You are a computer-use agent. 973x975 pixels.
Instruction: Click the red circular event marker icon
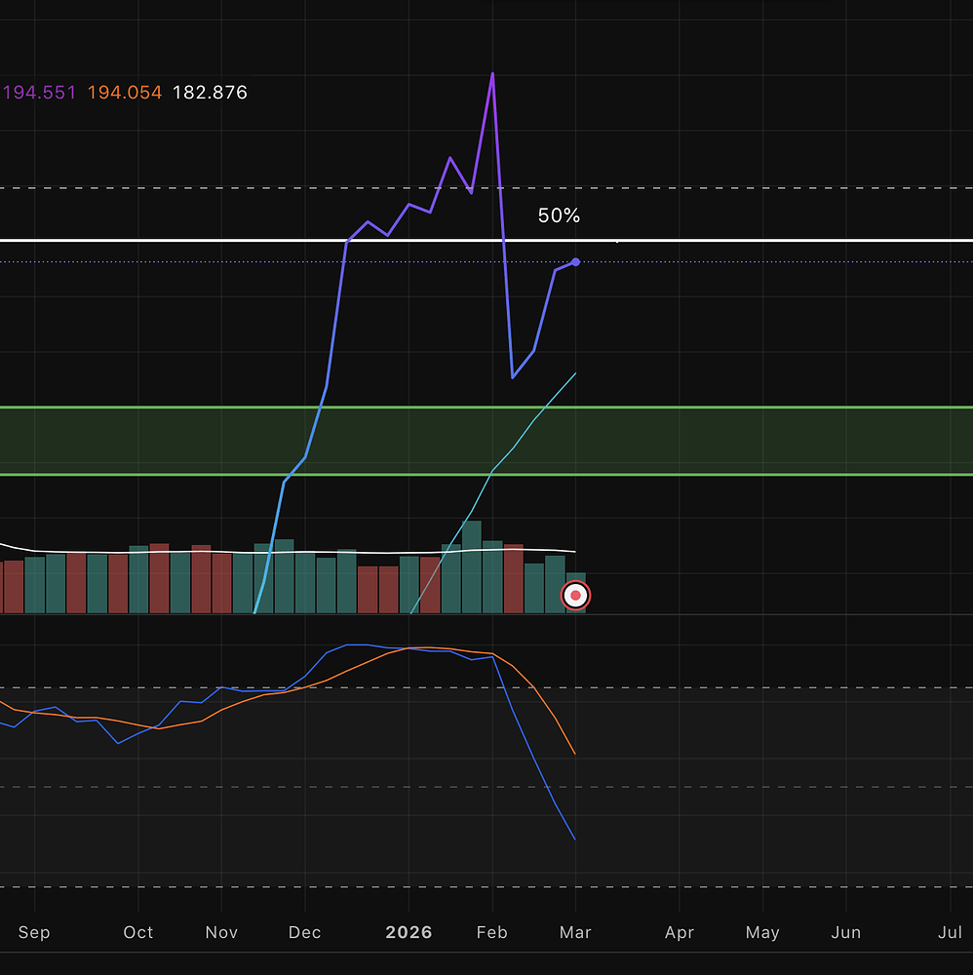coord(575,595)
